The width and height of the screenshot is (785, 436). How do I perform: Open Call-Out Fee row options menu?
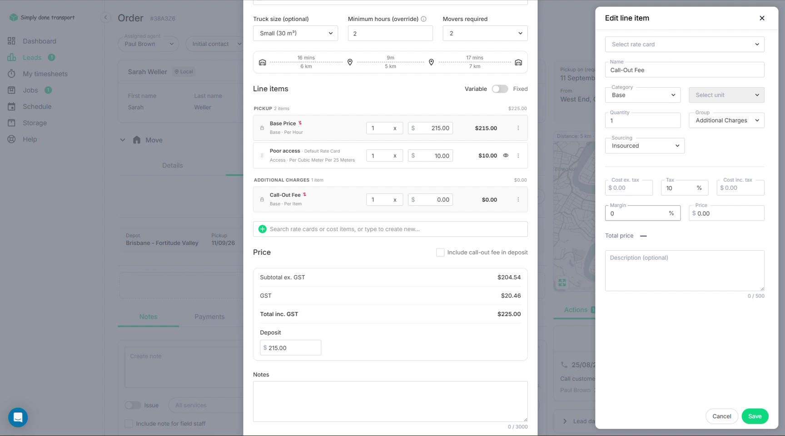[x=518, y=199]
